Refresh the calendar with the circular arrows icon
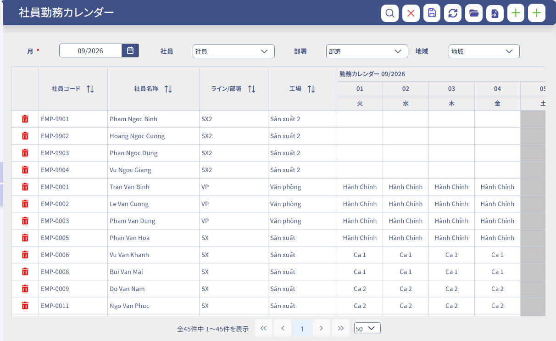556x341 pixels. [x=453, y=13]
